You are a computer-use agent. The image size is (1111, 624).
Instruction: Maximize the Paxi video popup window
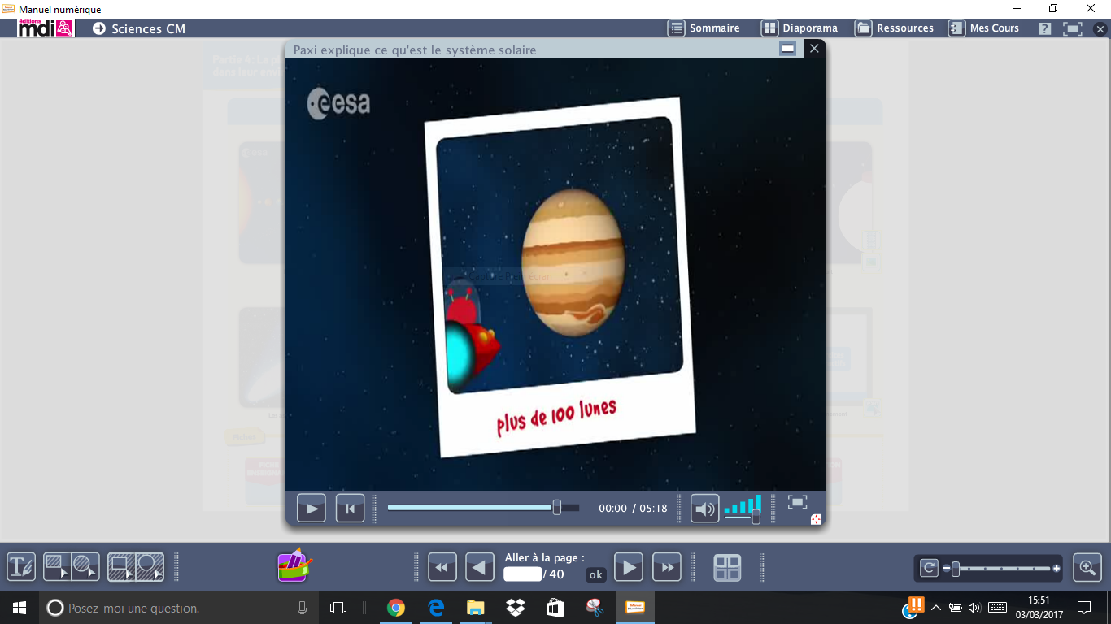pyautogui.click(x=787, y=49)
